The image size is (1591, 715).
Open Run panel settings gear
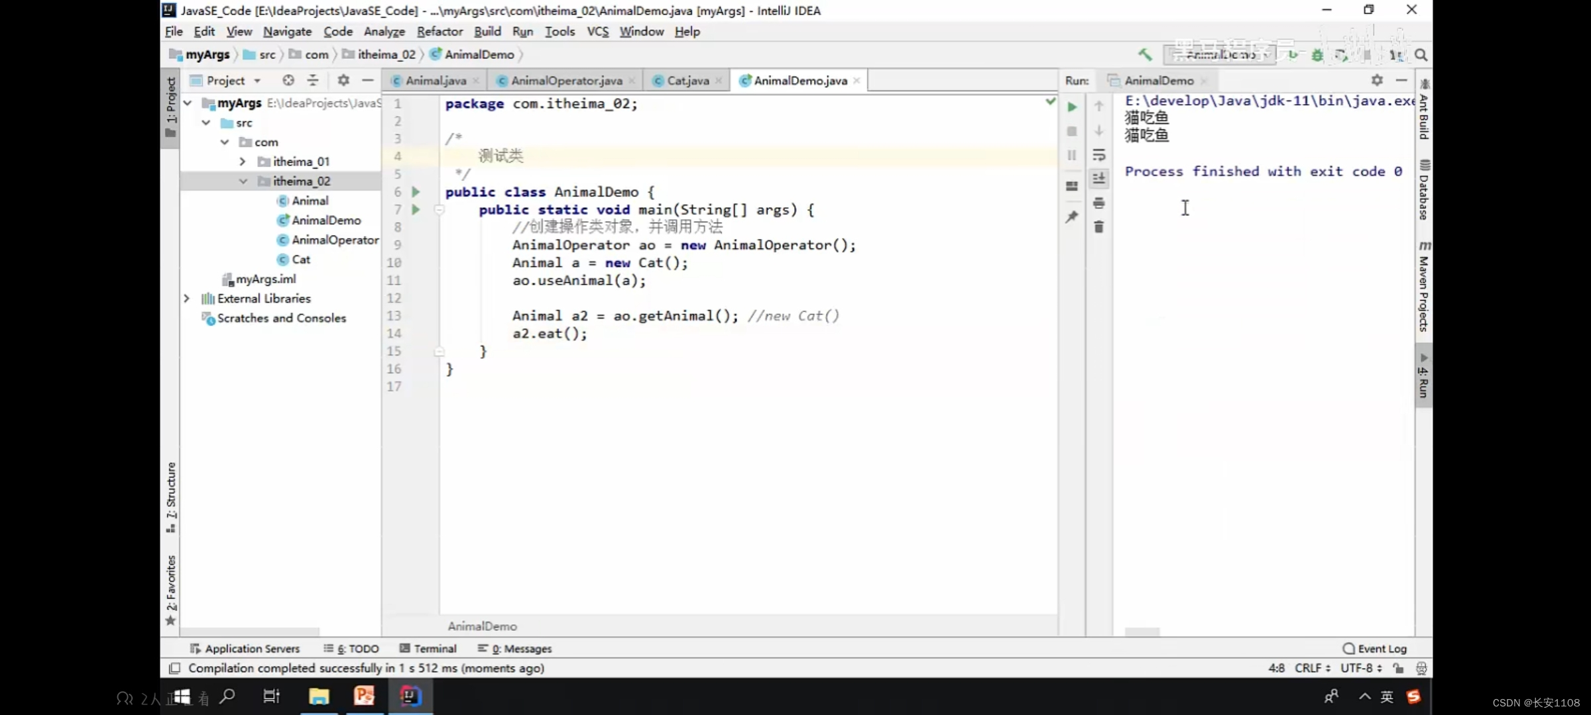pyautogui.click(x=1377, y=80)
